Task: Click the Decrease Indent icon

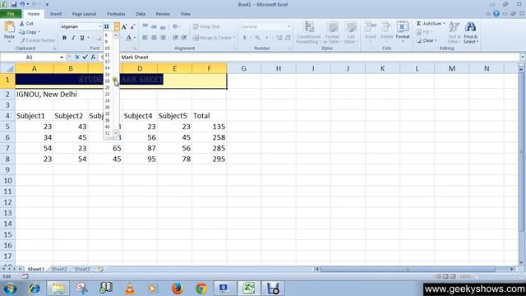Action: click(175, 38)
